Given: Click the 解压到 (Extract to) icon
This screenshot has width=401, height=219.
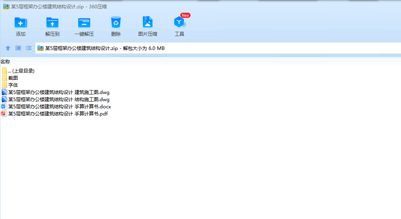Looking at the screenshot, I should click(x=52, y=23).
